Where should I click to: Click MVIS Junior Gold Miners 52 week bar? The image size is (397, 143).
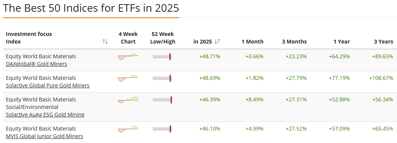coord(162,129)
